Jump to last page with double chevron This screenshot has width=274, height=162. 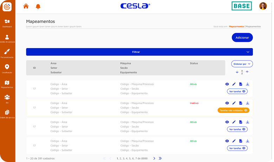[160, 158]
